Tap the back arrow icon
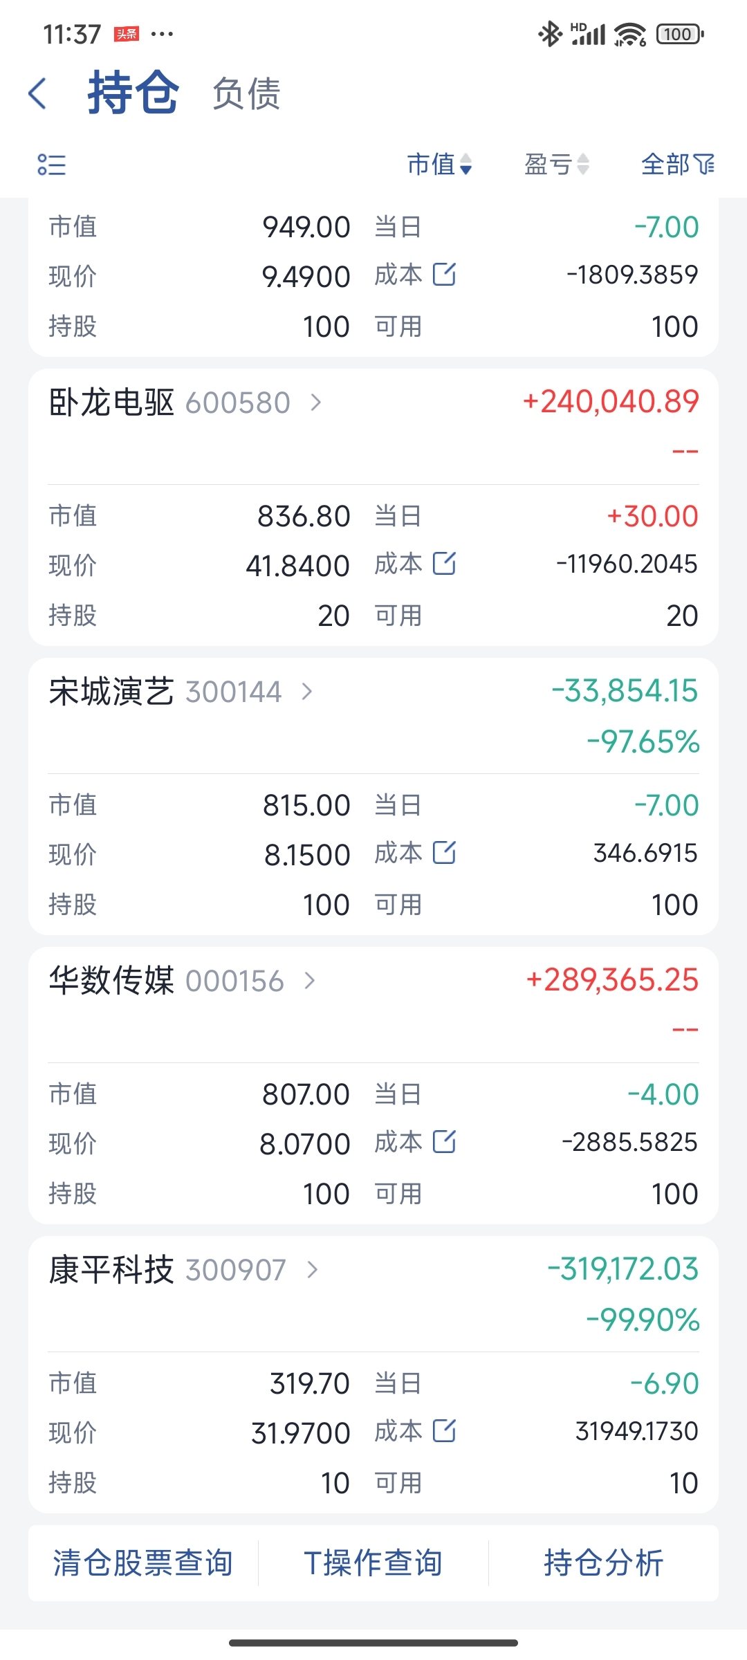 coord(38,93)
